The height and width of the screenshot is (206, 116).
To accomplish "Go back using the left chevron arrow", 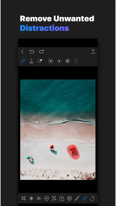I will pyautogui.click(x=22, y=51).
